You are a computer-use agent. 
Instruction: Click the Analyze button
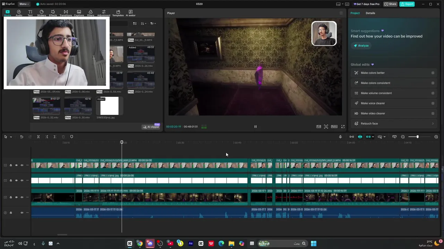pos(361,46)
